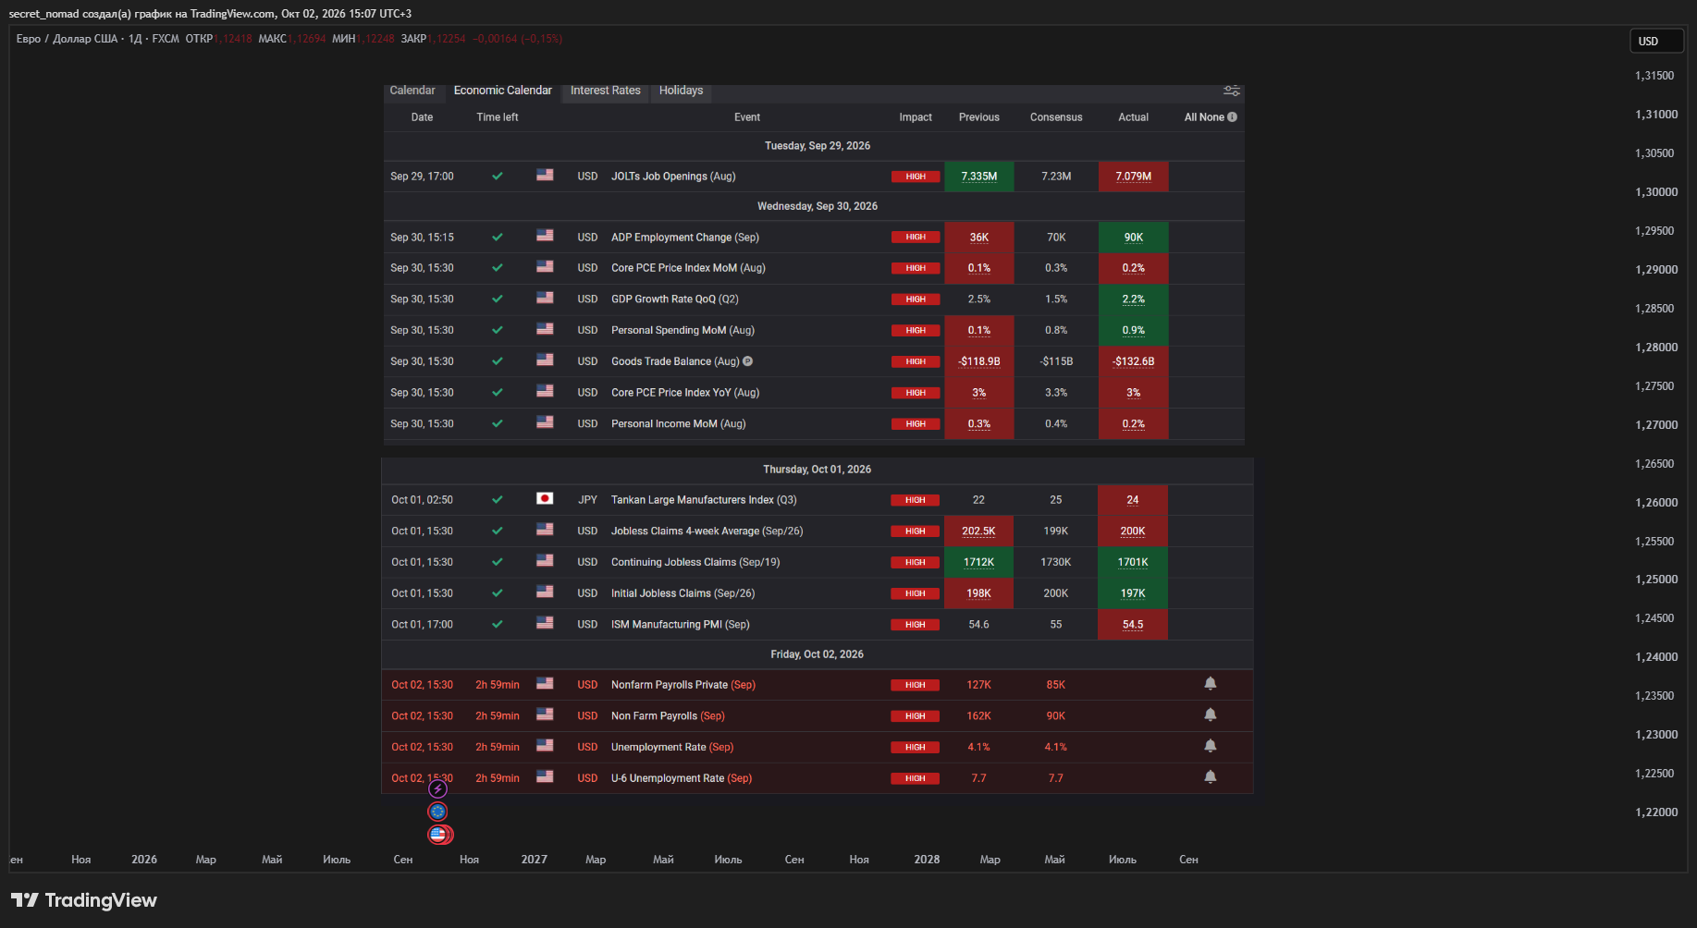Click the Japan flag in Tankan row
This screenshot has width=1697, height=928.
[545, 499]
